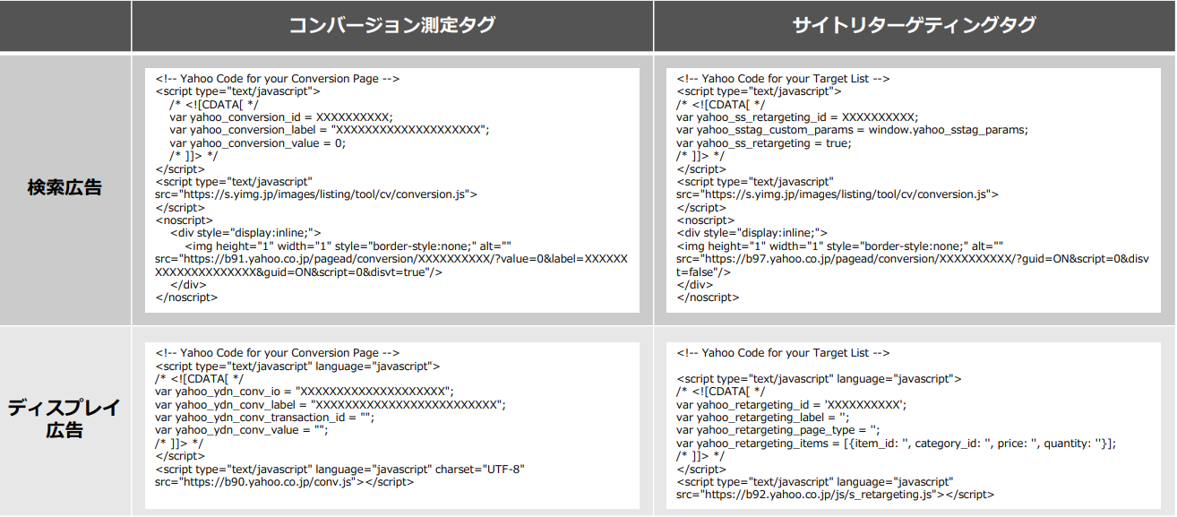
Task: Click the opening <noscript> tag in コンバージョン測定タグ column
Action: point(185,220)
